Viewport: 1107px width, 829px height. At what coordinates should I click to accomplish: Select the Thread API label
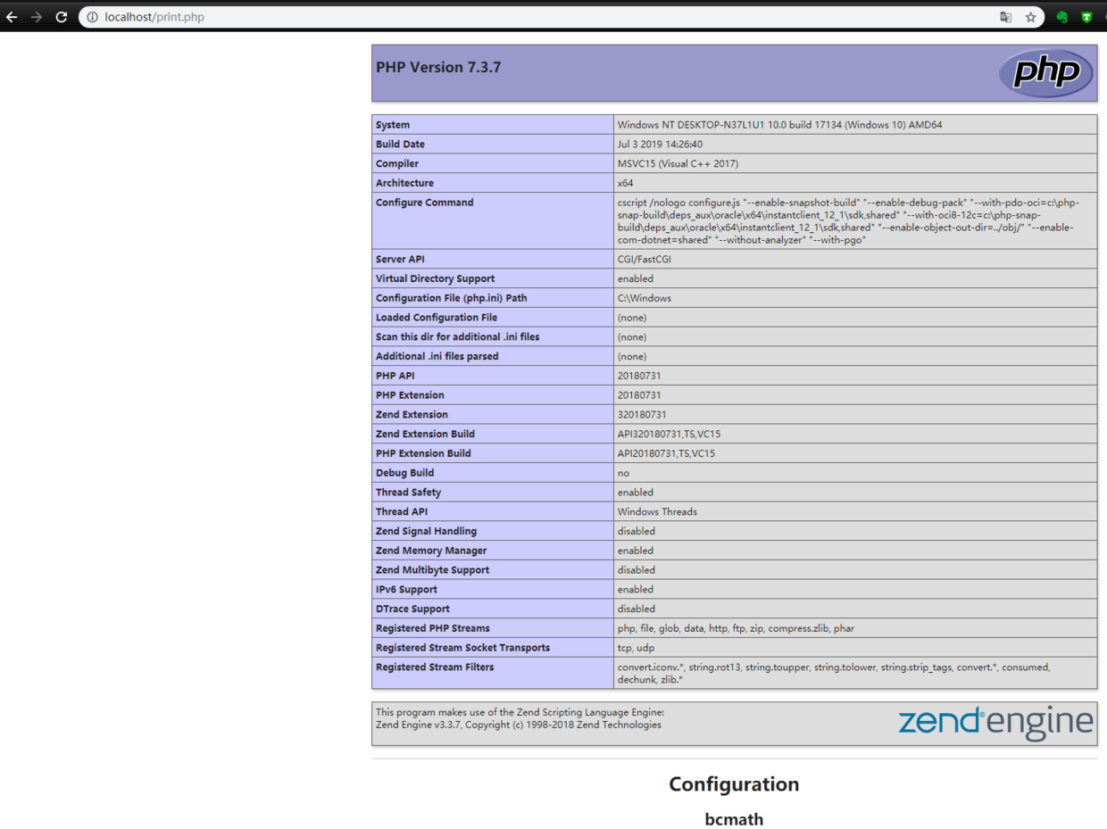(402, 512)
